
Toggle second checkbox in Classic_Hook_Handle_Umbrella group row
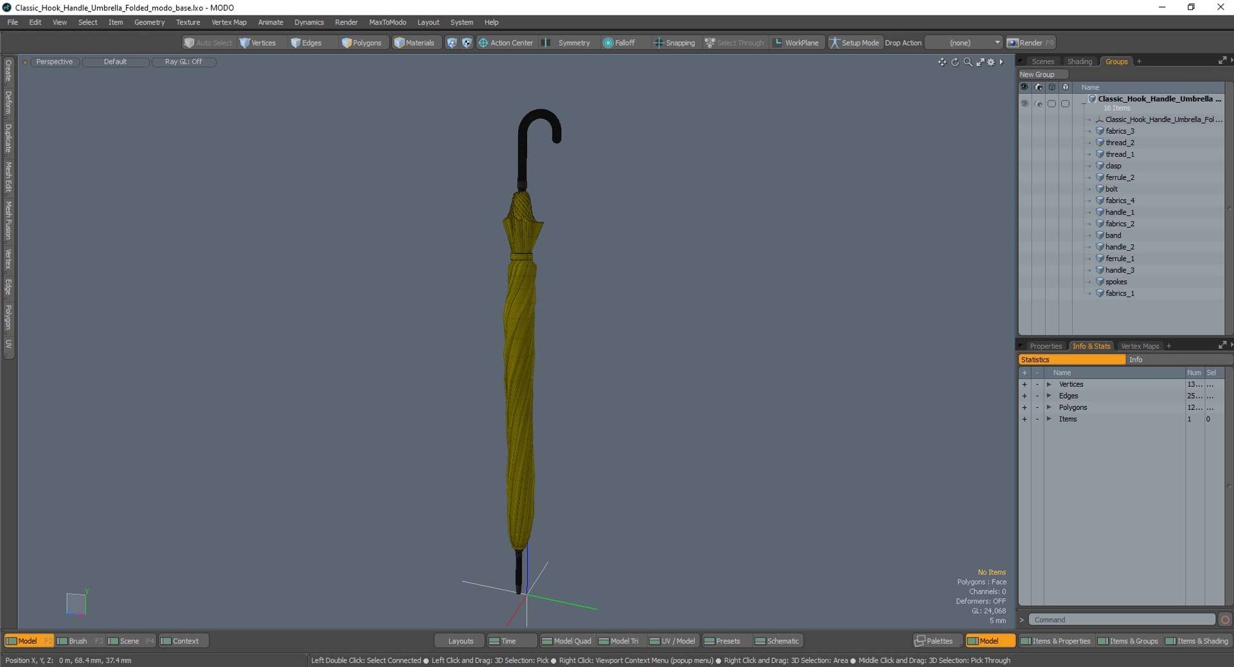[1066, 103]
